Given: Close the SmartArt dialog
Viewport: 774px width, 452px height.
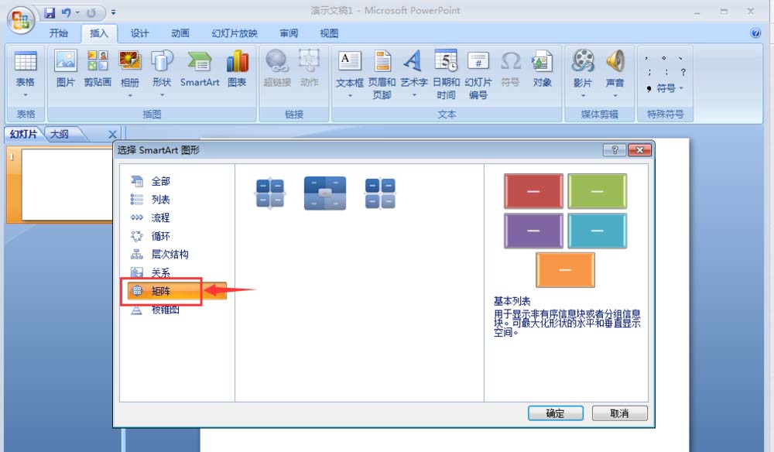Looking at the screenshot, I should (x=640, y=150).
